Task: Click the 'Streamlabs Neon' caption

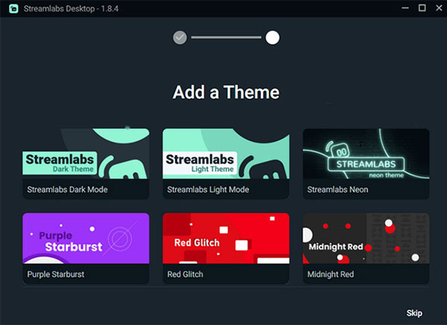Action: click(x=337, y=190)
